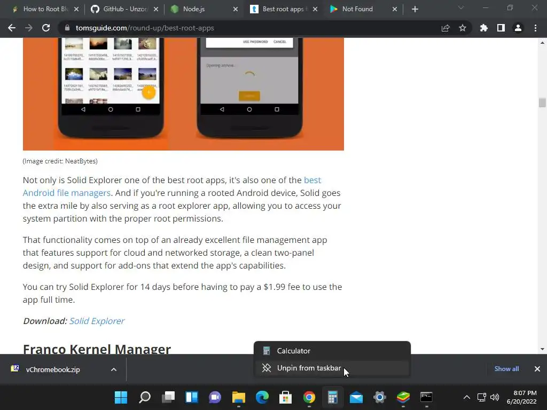Open the Solid Explorer download link
547x410 pixels.
[97, 321]
